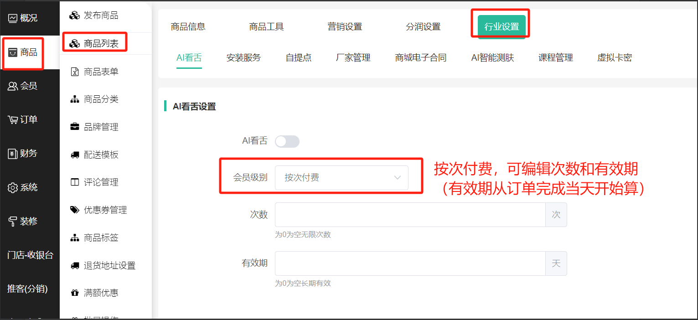Switch to the AI智能测肤 tab
The image size is (698, 320).
click(492, 58)
